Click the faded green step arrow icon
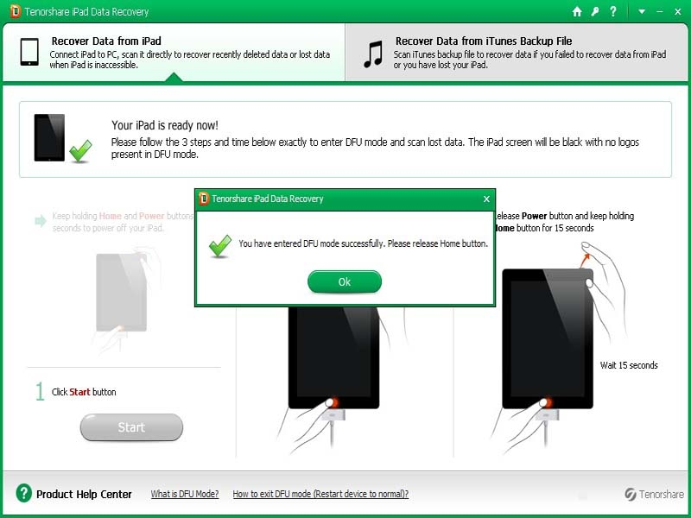The height and width of the screenshot is (518, 691). click(41, 221)
